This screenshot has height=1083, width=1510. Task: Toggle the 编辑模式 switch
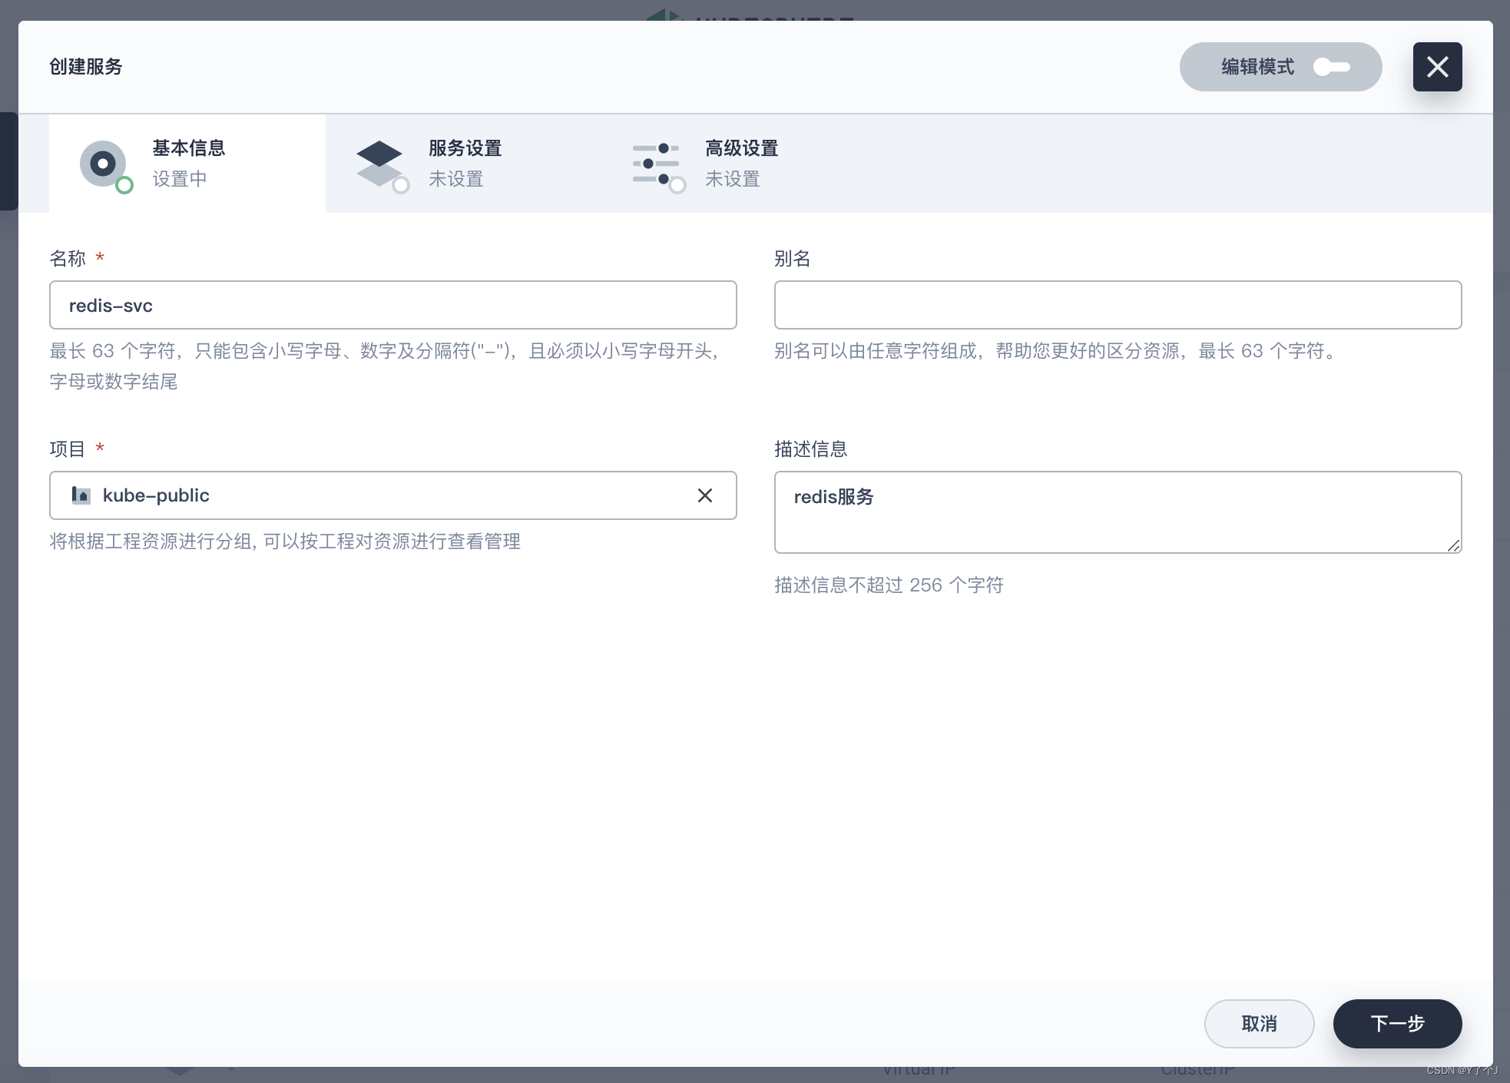pyautogui.click(x=1331, y=67)
